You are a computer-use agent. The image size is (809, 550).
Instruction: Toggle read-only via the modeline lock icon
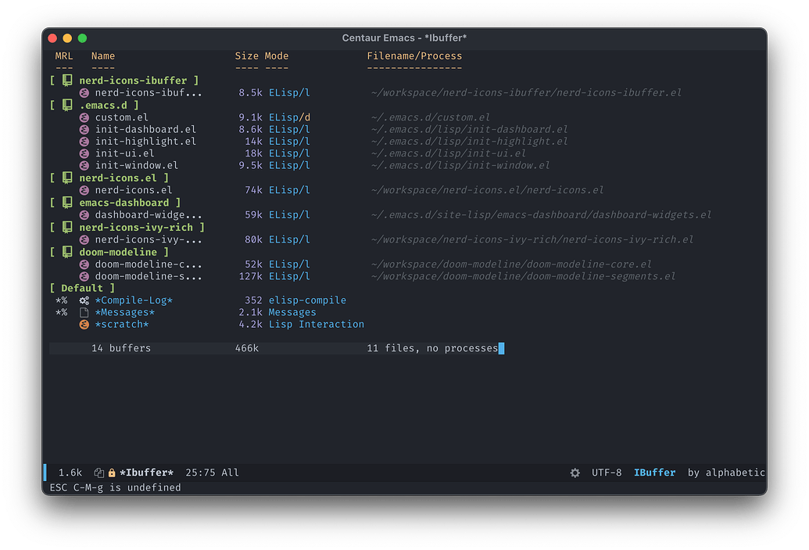[x=110, y=472]
